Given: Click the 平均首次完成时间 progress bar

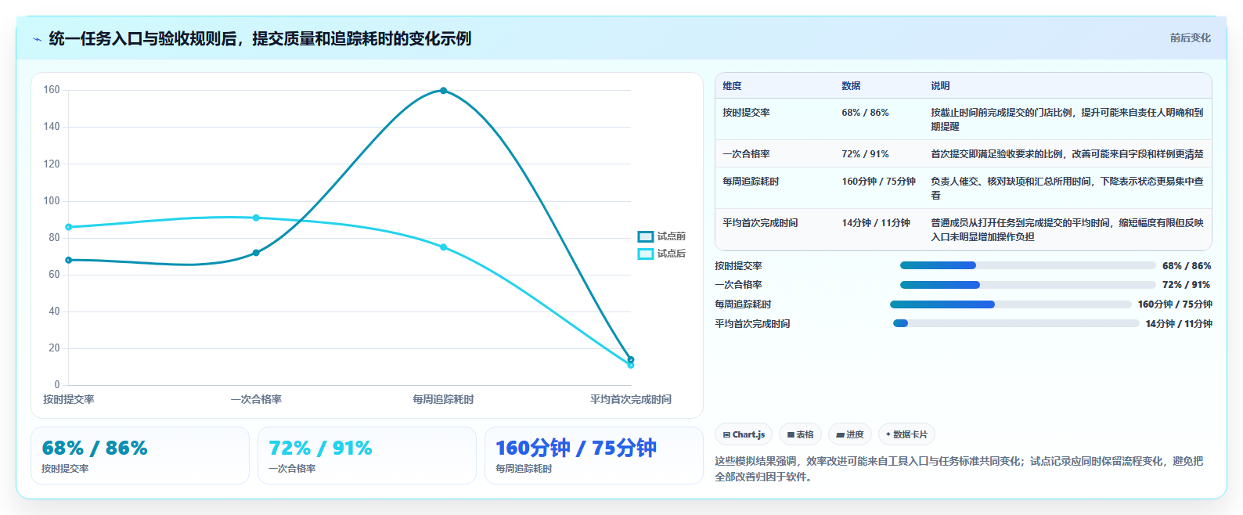Looking at the screenshot, I should (1016, 323).
